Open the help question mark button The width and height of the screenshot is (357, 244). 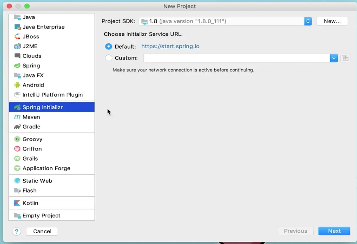[x=17, y=231]
